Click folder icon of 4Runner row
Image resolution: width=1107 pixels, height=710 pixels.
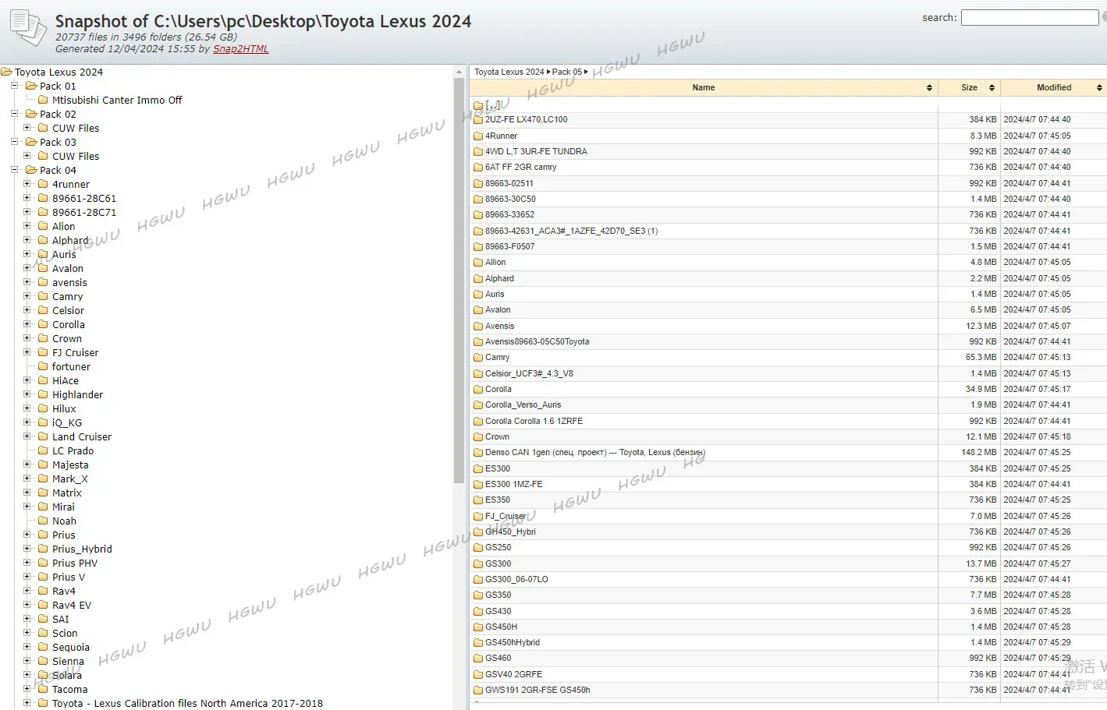point(478,136)
